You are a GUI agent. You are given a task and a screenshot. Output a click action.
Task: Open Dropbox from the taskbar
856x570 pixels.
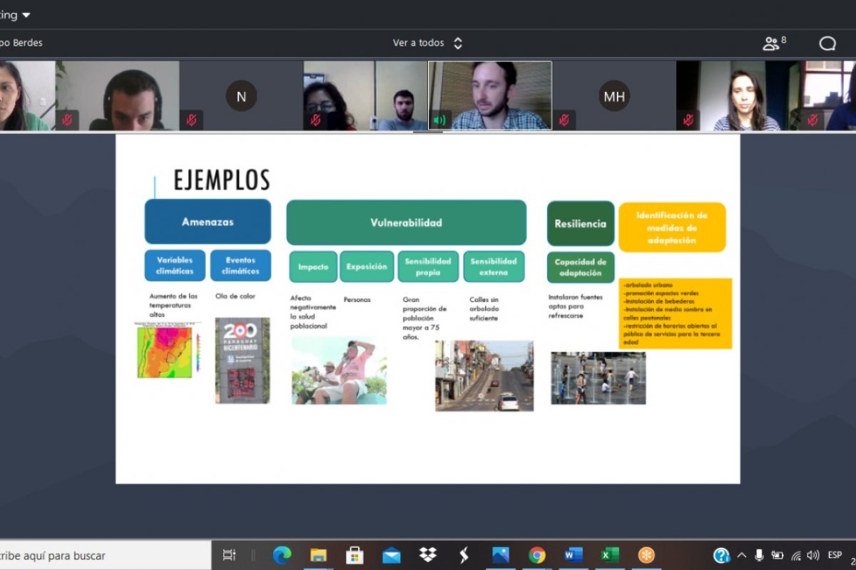point(428,555)
